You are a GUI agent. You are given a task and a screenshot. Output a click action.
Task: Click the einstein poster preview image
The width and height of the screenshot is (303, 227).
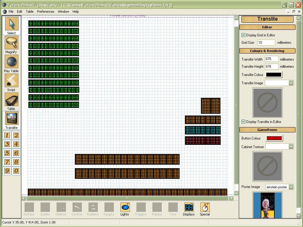[267, 205]
